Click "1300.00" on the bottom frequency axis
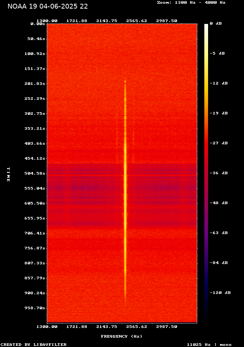244x347 pixels. click(47, 327)
